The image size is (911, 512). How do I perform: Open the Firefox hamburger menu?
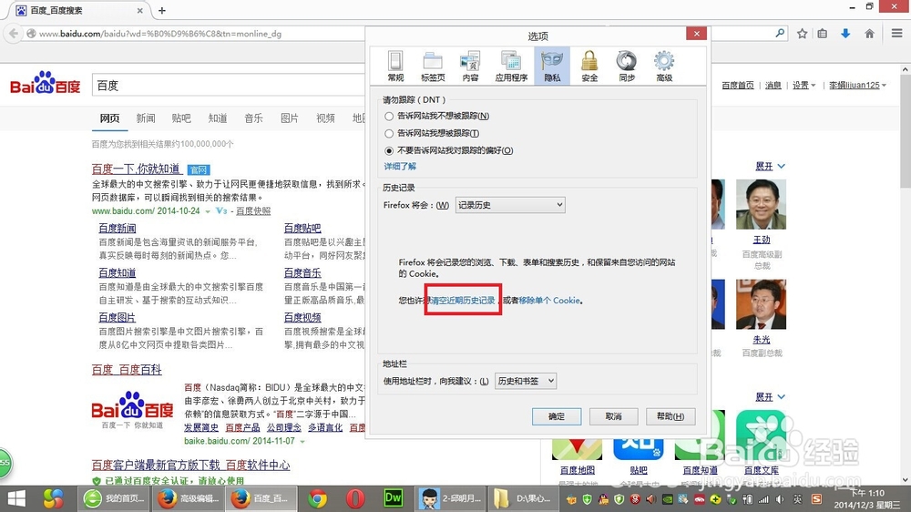897,34
